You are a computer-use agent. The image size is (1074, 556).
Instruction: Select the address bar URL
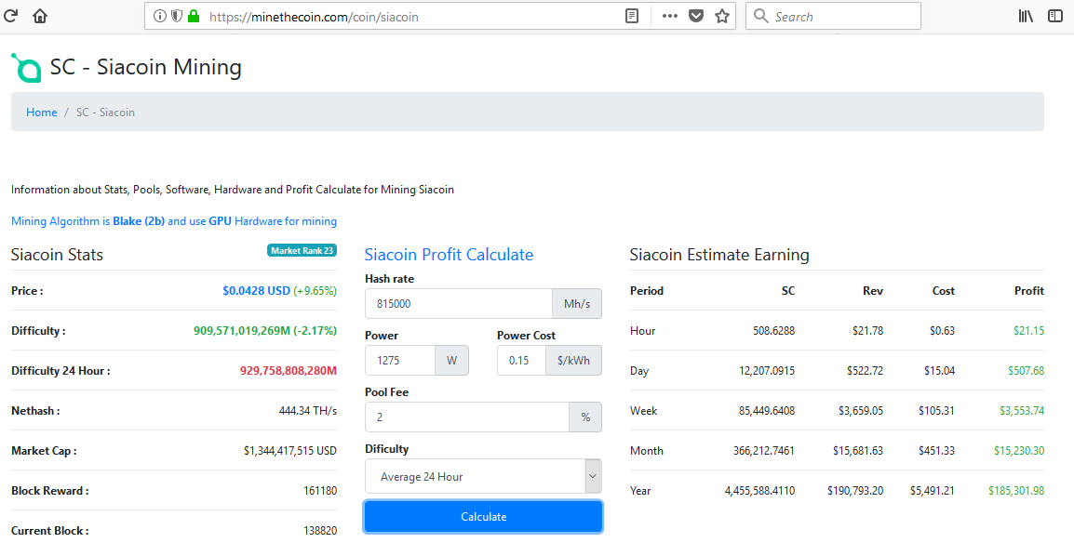pos(314,17)
